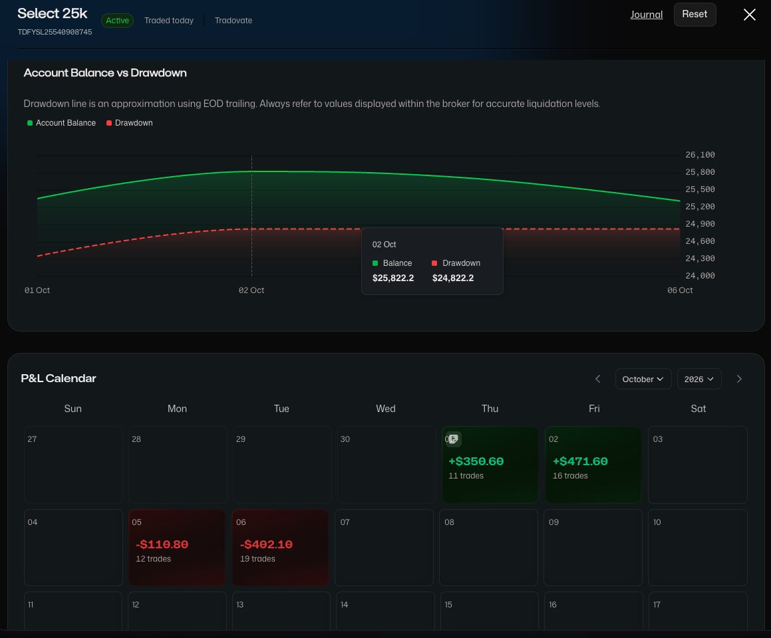Select calendar day 30 cell
The height and width of the screenshot is (638, 771).
tap(386, 465)
